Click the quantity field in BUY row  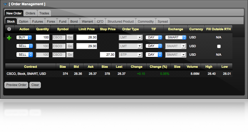click(x=43, y=38)
